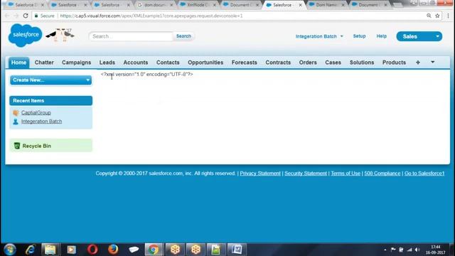This screenshot has width=455, height=256.
Task: Launch Internet Explorer from the taskbar
Action: click(x=30, y=250)
